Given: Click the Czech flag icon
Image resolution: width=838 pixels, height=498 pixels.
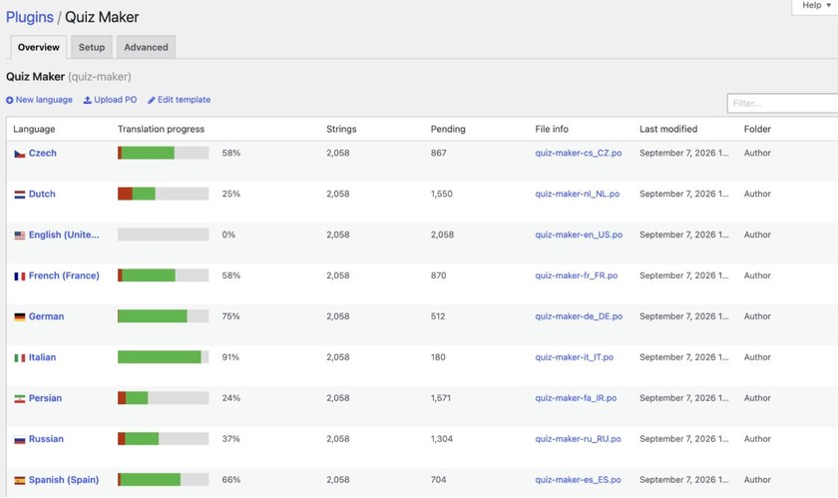Looking at the screenshot, I should (x=20, y=154).
